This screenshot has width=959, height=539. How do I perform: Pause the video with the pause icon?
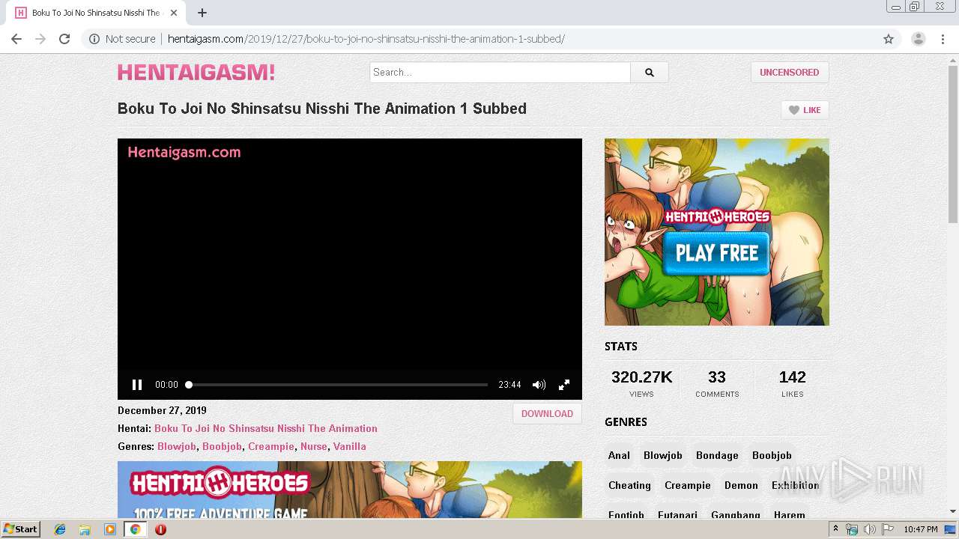(x=137, y=385)
